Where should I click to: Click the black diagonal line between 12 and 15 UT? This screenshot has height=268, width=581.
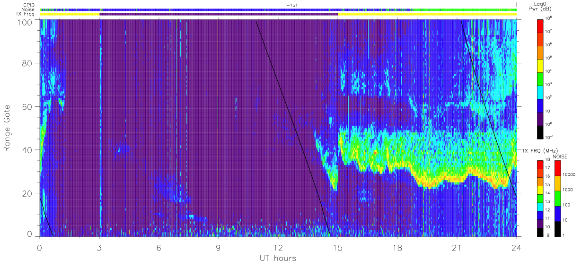click(292, 128)
